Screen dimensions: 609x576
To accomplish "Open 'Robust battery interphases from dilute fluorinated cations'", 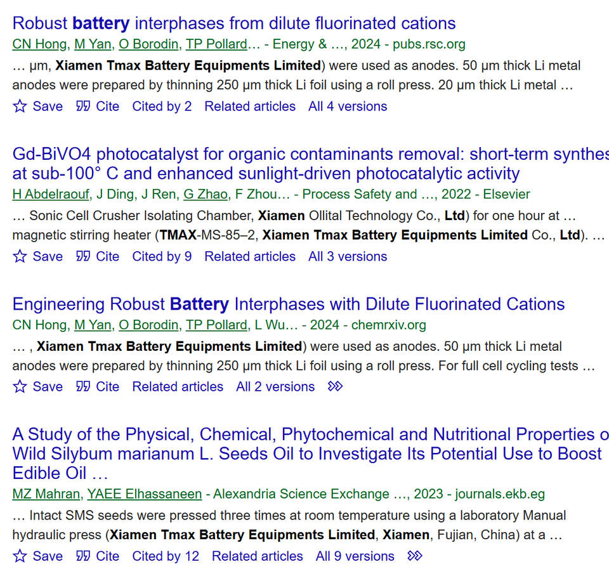I will pyautogui.click(x=234, y=24).
